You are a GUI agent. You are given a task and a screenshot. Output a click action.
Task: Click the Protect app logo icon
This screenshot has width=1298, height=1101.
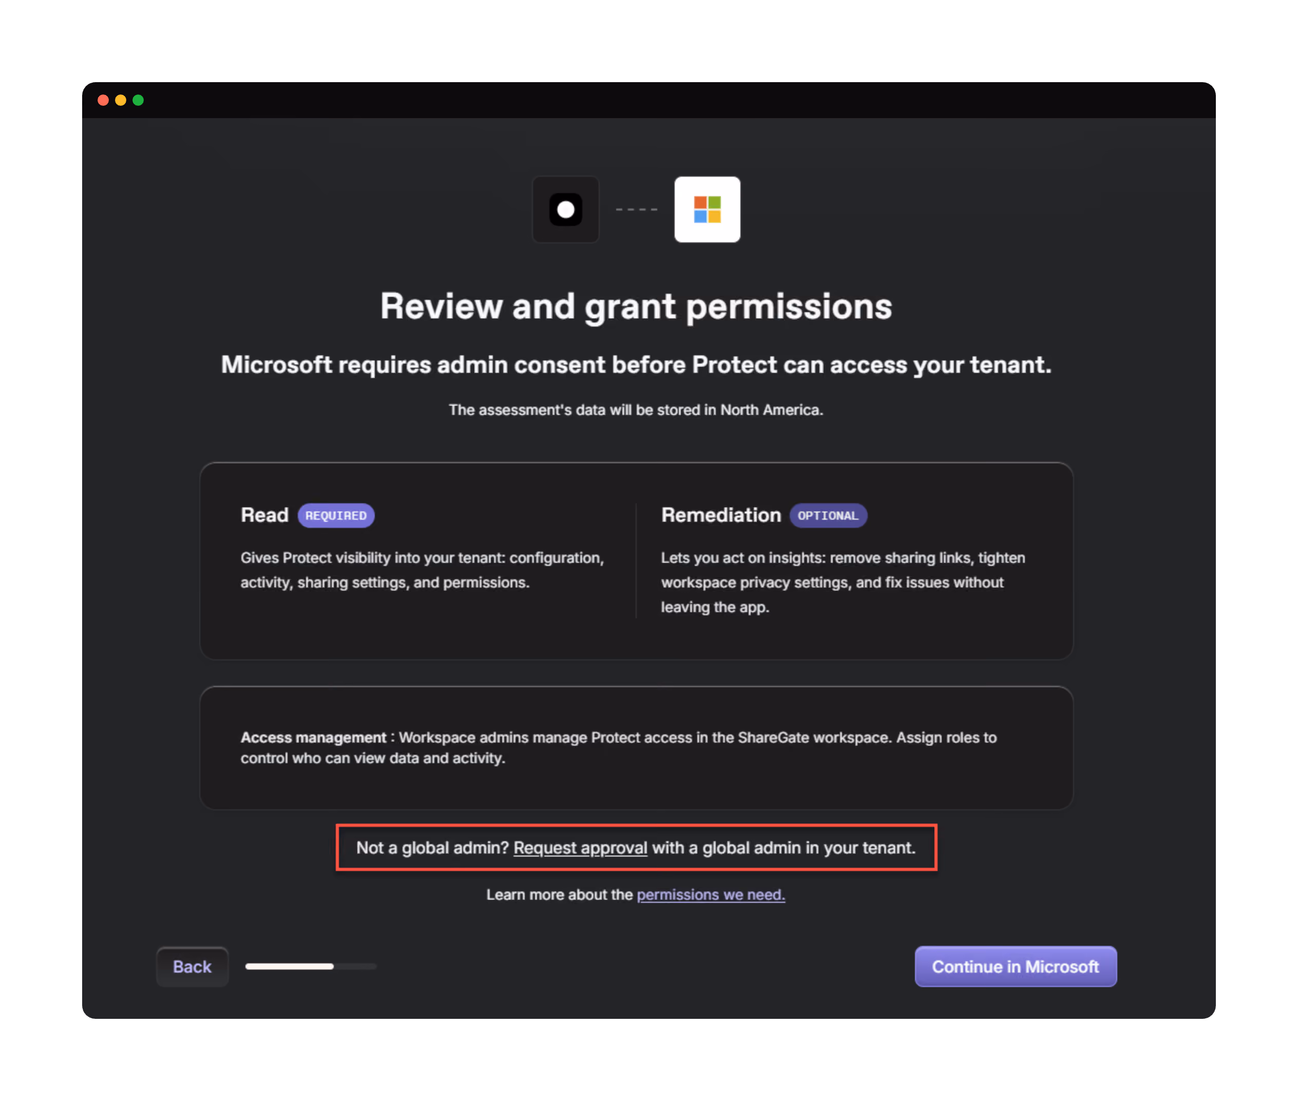(565, 209)
